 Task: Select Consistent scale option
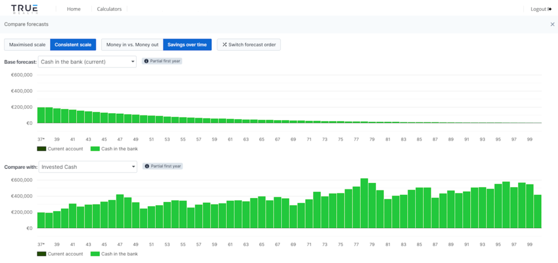click(x=73, y=45)
